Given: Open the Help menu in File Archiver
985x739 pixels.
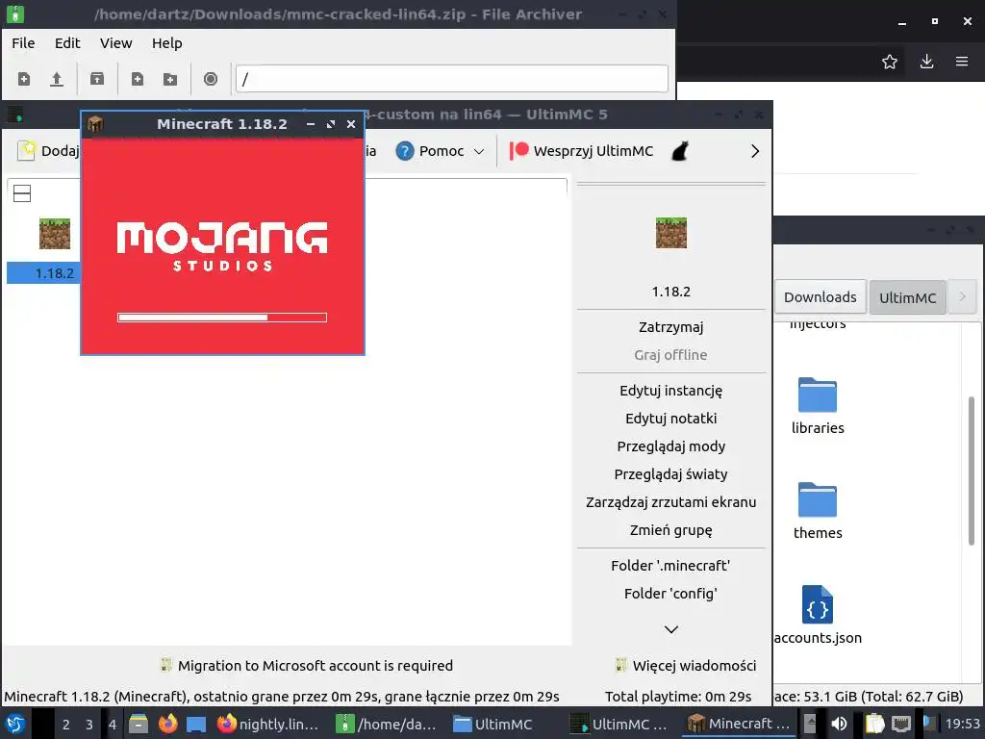Looking at the screenshot, I should point(166,43).
